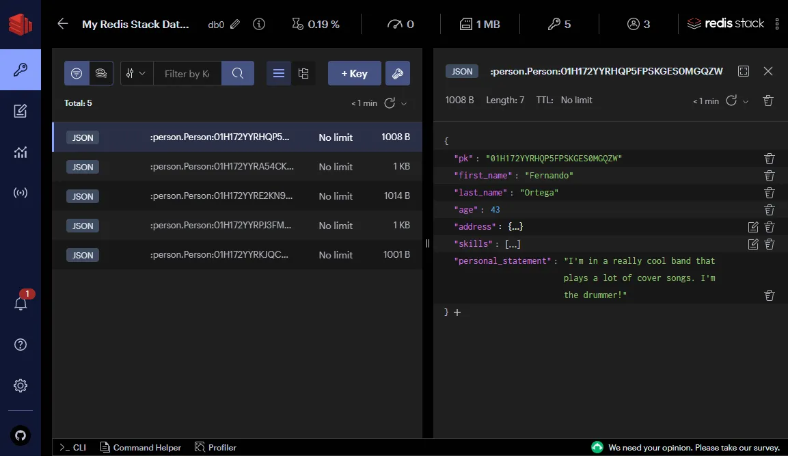Viewport: 788px width, 456px height.
Task: Open the Pub/Sub channels sidebar icon
Action: click(x=21, y=192)
